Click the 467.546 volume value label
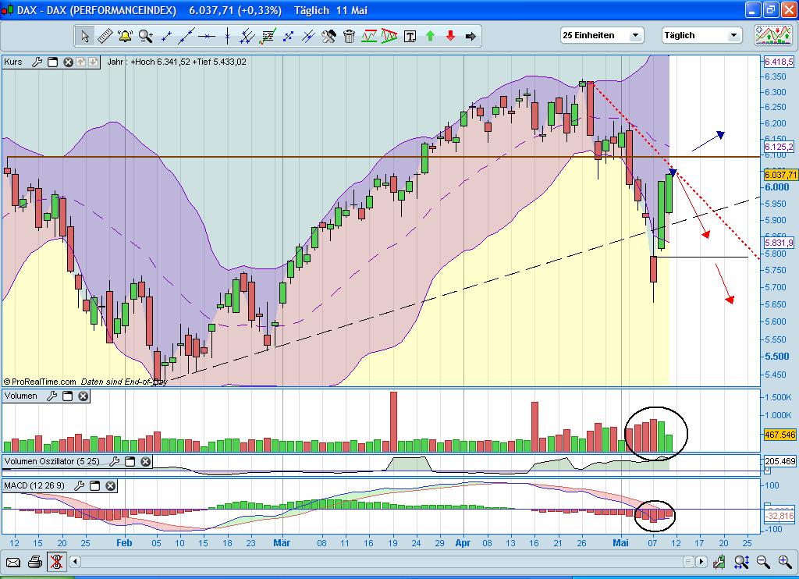Image resolution: width=799 pixels, height=579 pixels. [780, 435]
